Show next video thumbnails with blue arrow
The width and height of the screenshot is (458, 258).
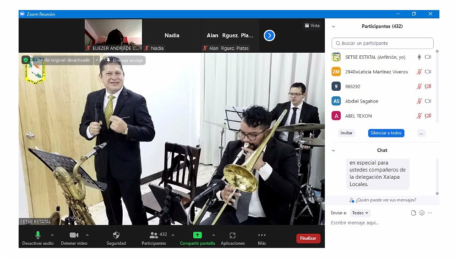tap(269, 35)
